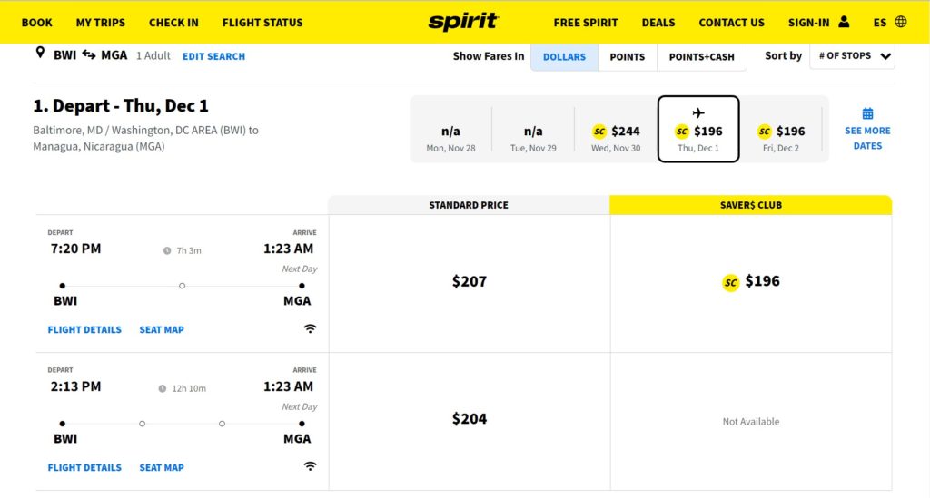Image resolution: width=930 pixels, height=498 pixels.
Task: Click the Spirit logo in header
Action: coord(463,22)
